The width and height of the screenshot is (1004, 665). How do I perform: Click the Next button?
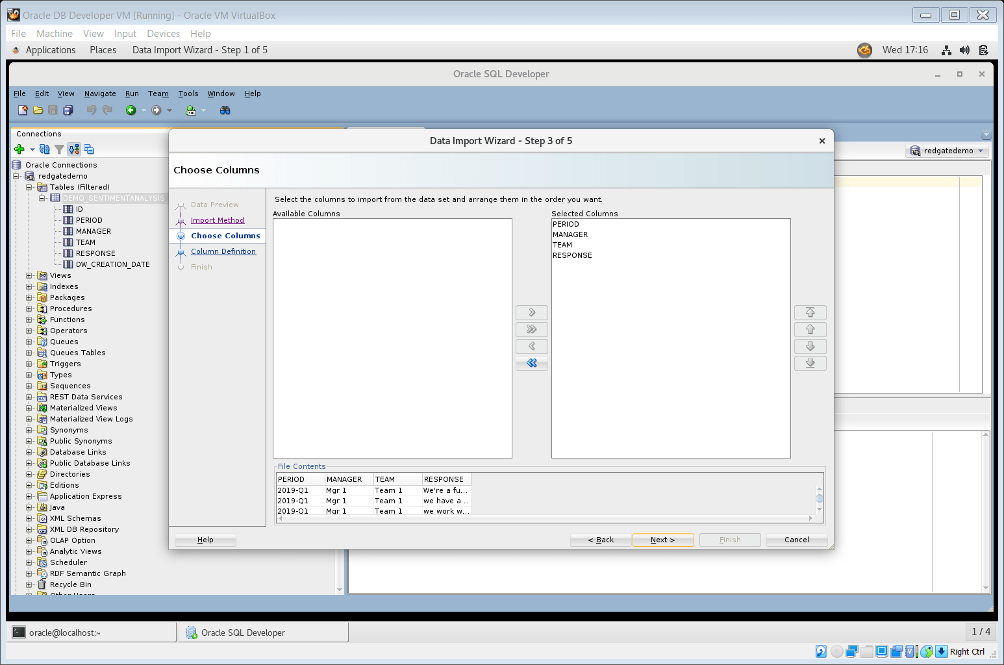point(663,540)
